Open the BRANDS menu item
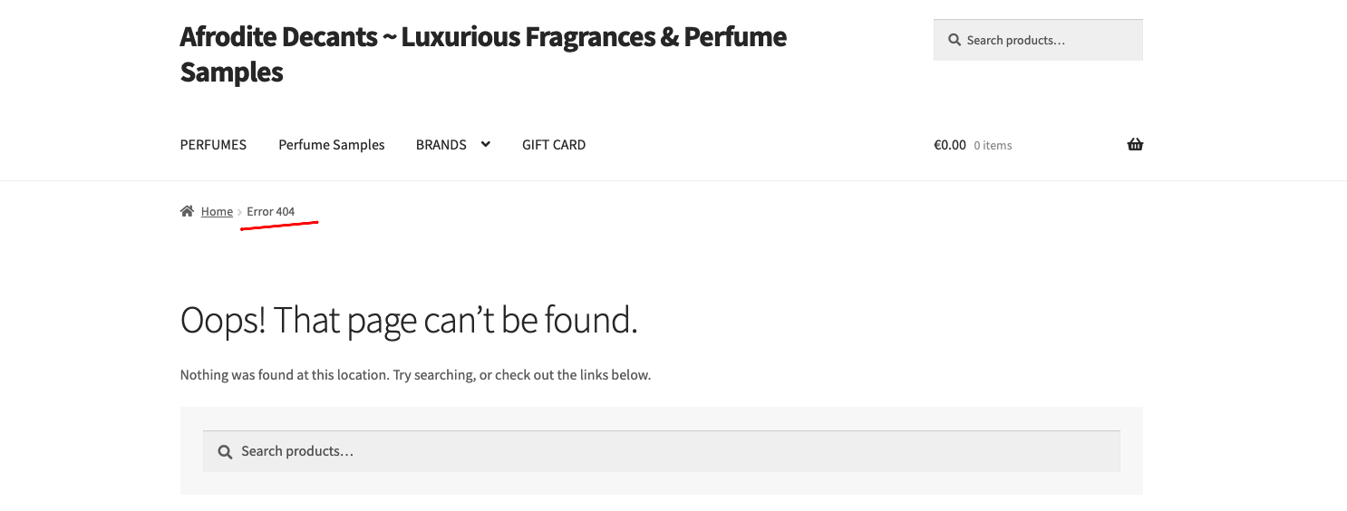 [441, 145]
